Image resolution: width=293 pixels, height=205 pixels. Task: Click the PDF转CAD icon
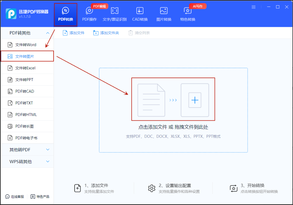point(10,91)
